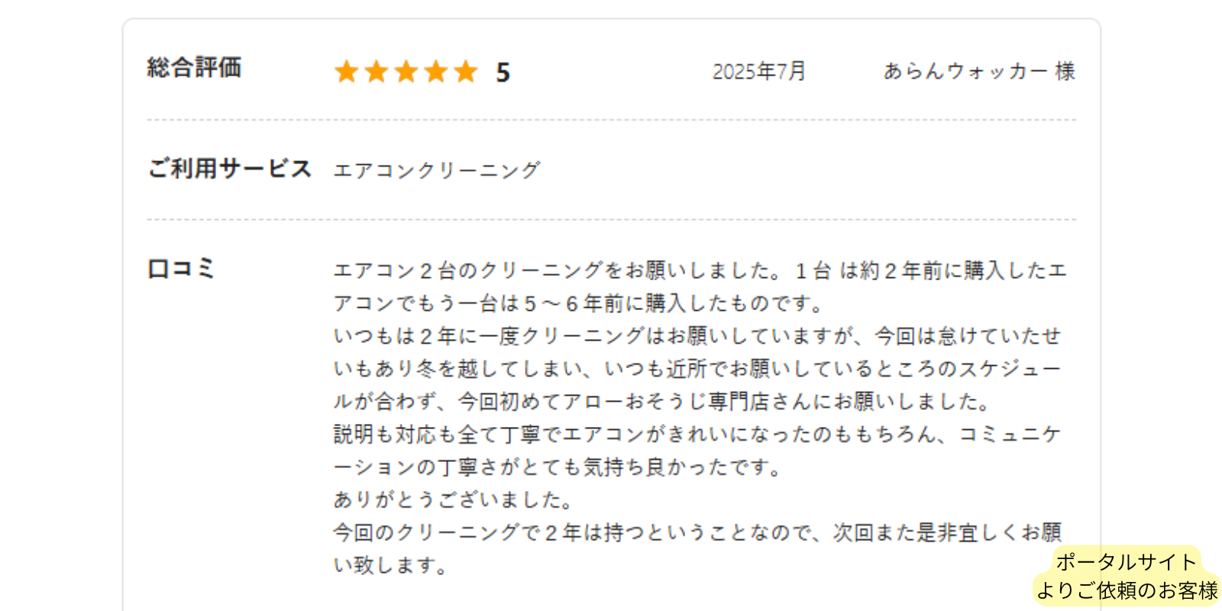Click the fourth orange rating star
1222x611 pixels.
click(x=435, y=72)
